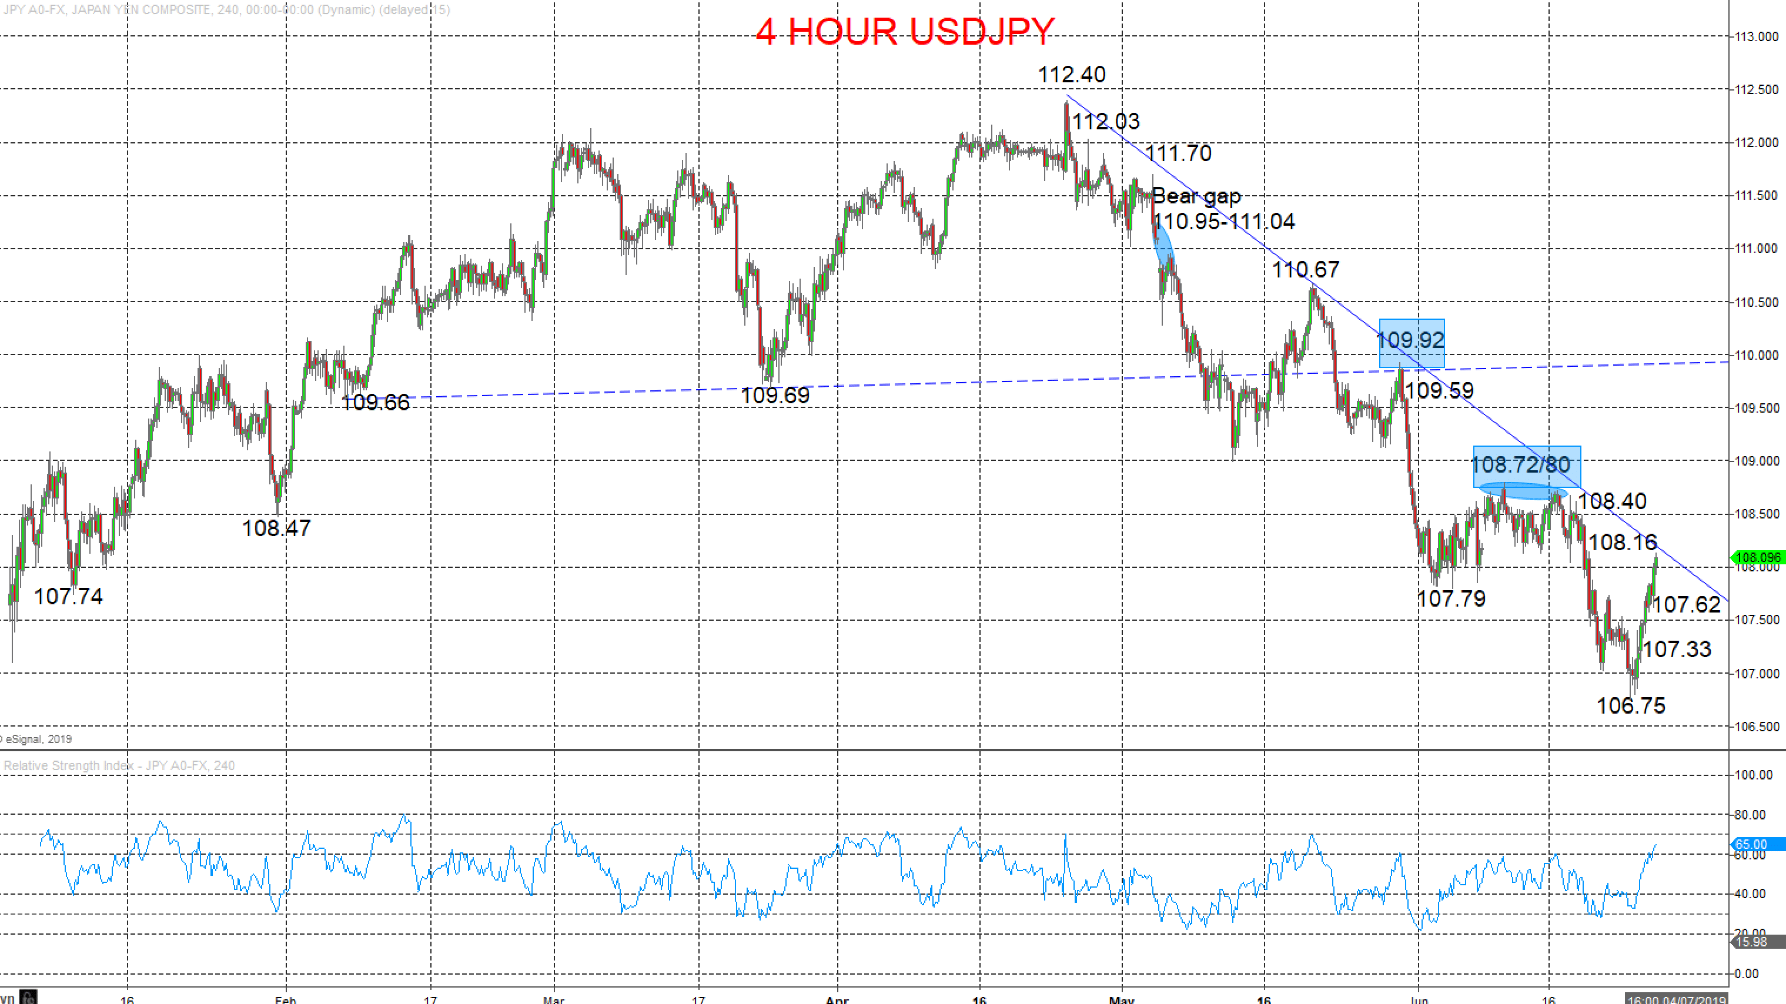
Task: Select the 108.47 low annotation
Action: [x=276, y=528]
